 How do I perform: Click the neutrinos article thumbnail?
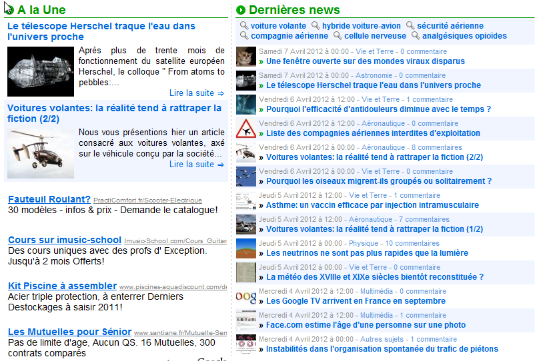point(246,248)
